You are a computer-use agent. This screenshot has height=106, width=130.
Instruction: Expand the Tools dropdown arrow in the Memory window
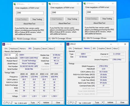(x=103, y=102)
